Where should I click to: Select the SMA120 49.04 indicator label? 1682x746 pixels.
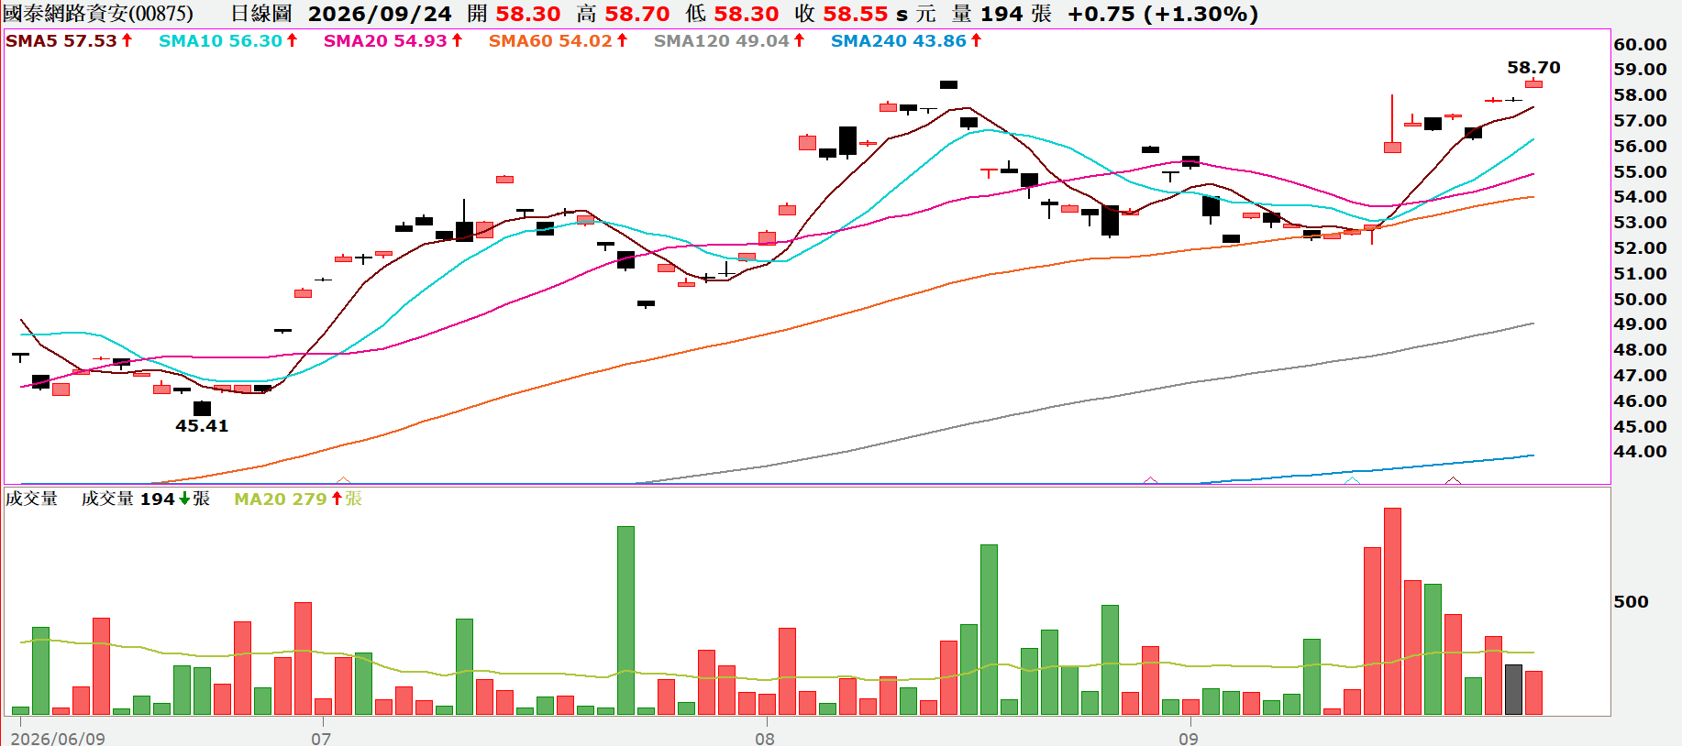[x=729, y=40]
